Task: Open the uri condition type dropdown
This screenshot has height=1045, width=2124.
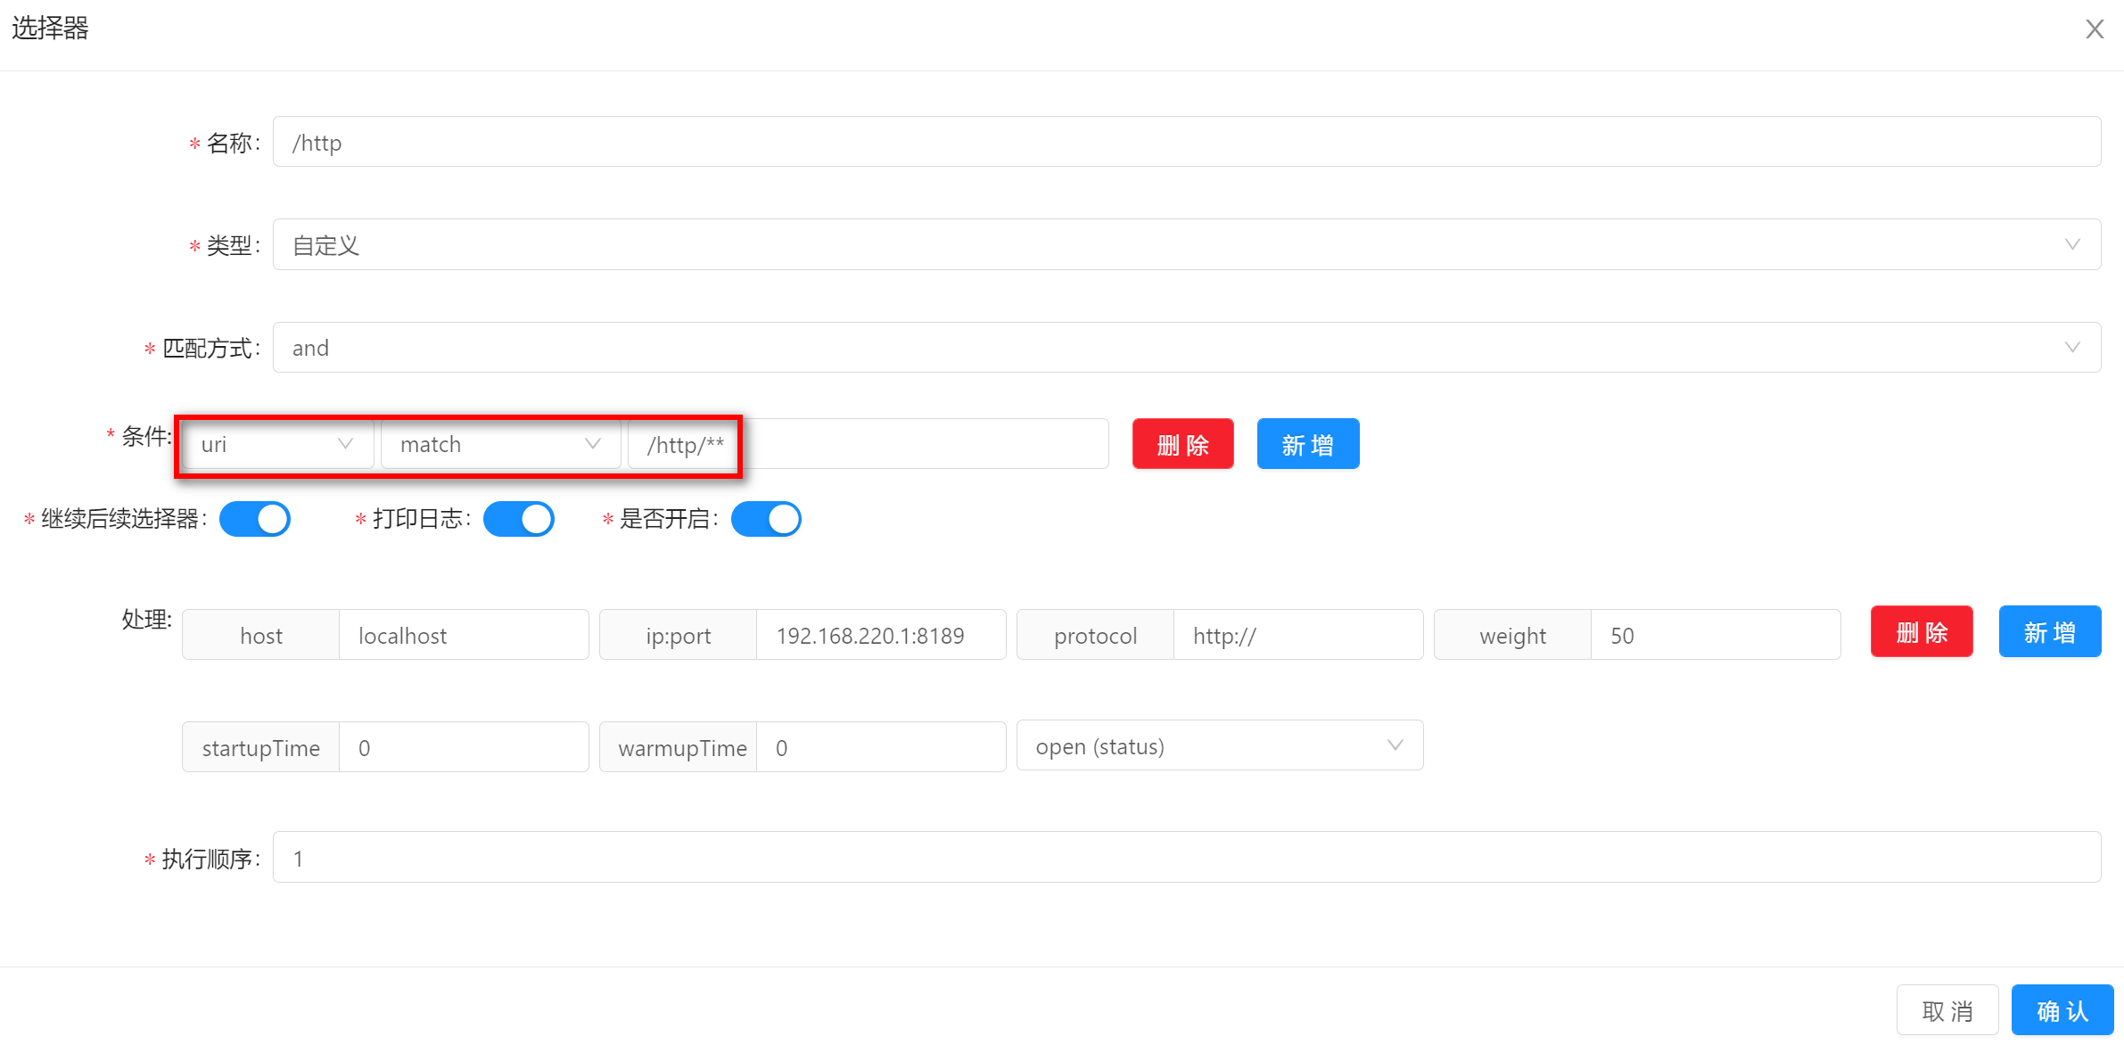Action: [x=277, y=444]
